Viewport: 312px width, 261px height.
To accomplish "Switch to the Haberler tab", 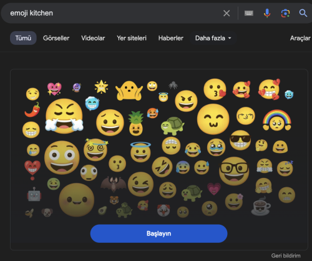I will click(171, 38).
